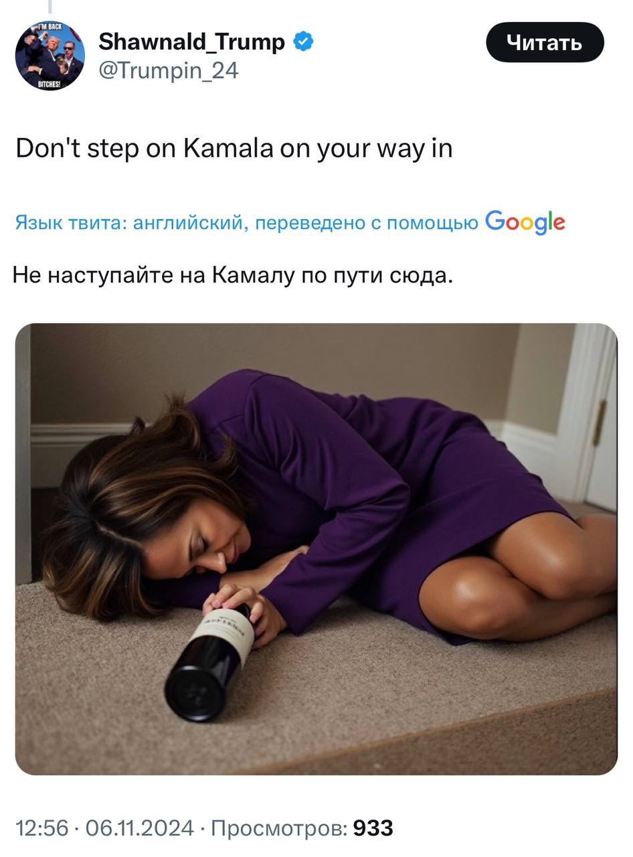Click the Google logo in translation line

click(525, 222)
